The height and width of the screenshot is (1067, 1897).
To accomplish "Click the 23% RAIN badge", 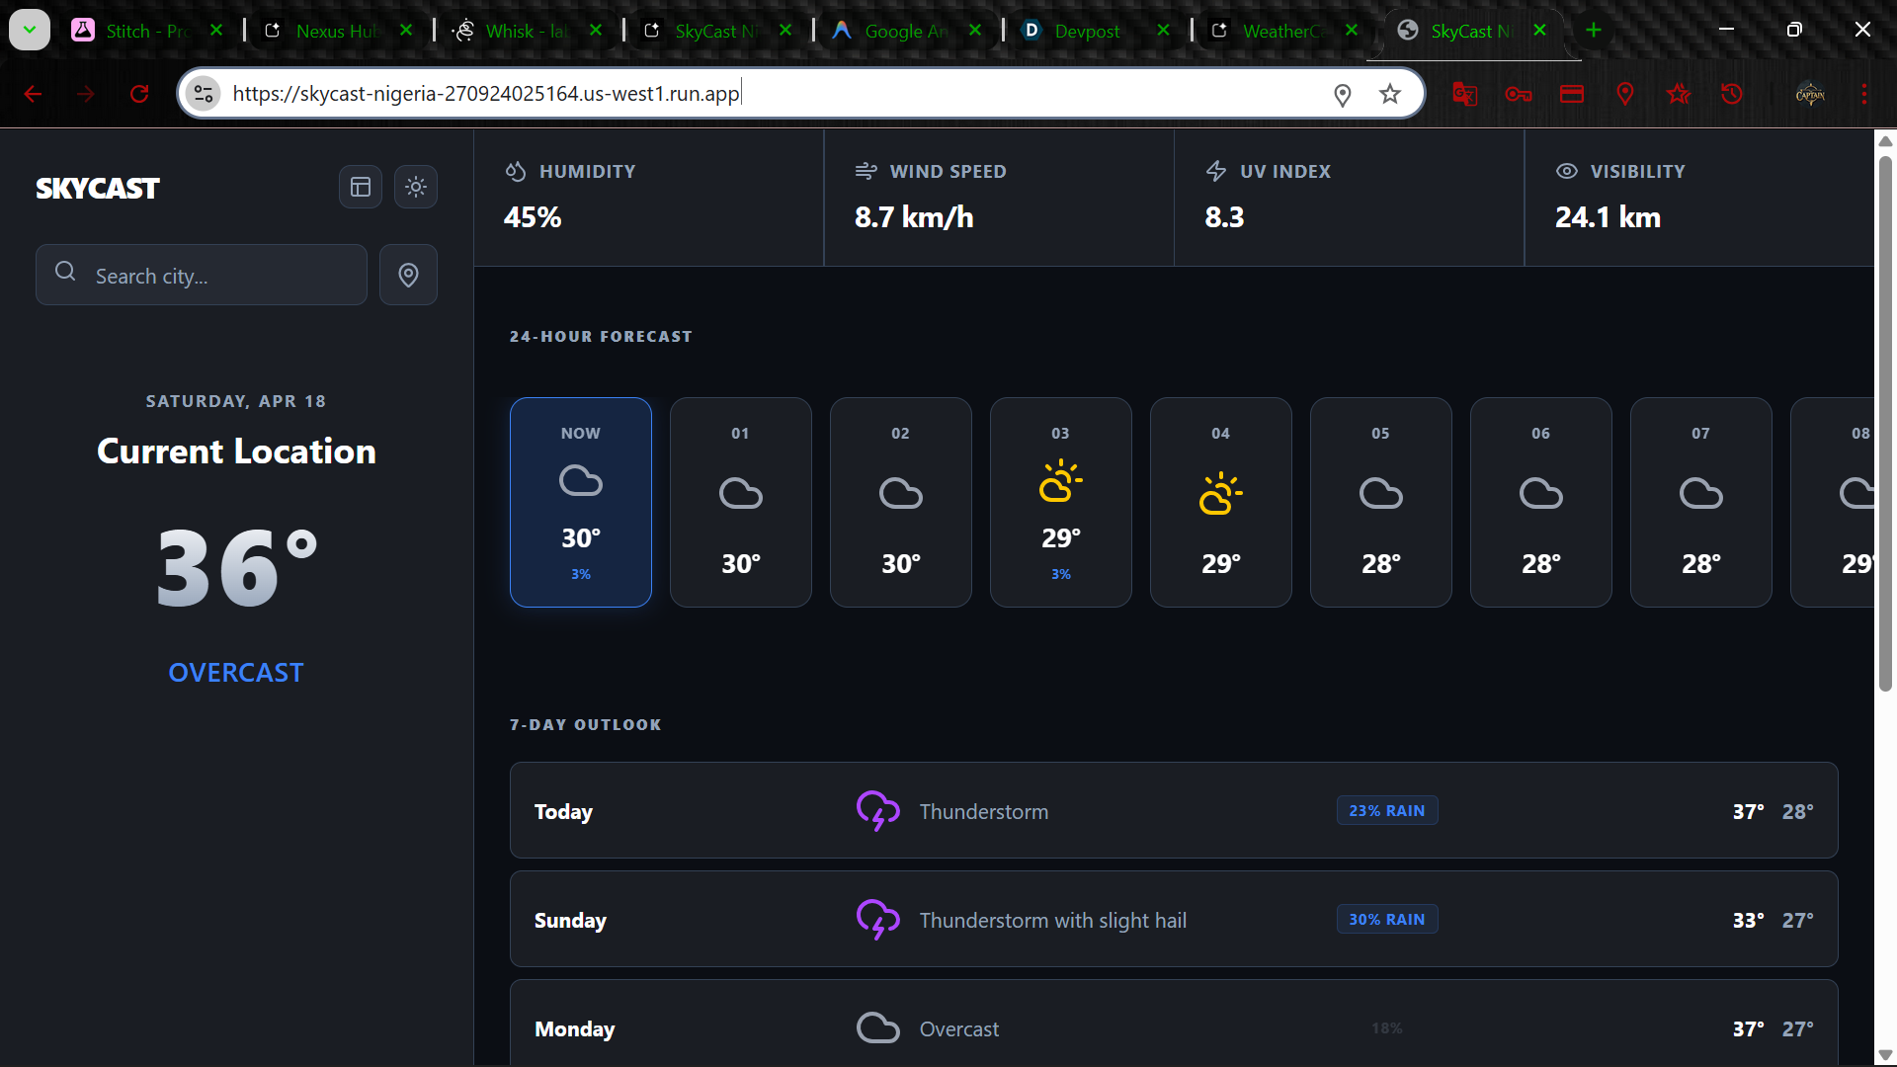I will click(x=1386, y=810).
